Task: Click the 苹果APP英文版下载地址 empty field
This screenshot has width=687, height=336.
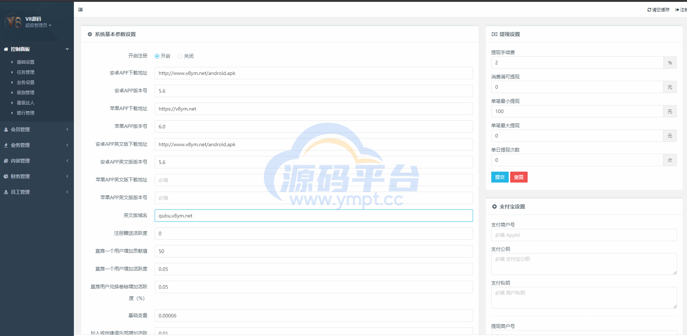Action: (x=314, y=180)
